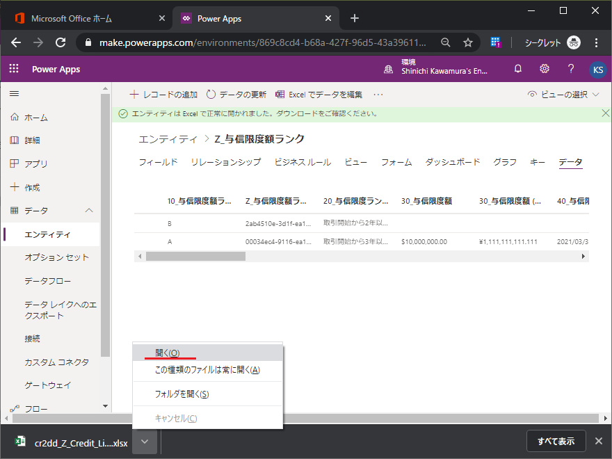Click the data table horizontal scrollbar thumb

pos(195,257)
